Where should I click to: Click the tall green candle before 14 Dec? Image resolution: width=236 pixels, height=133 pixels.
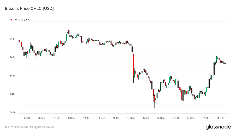pos(214,68)
